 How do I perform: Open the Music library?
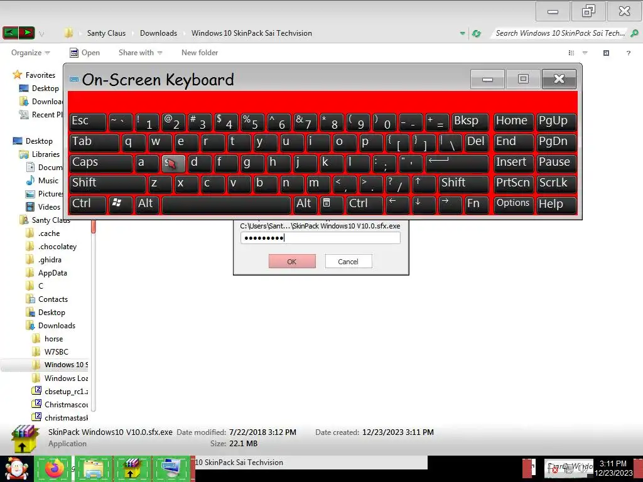point(48,180)
